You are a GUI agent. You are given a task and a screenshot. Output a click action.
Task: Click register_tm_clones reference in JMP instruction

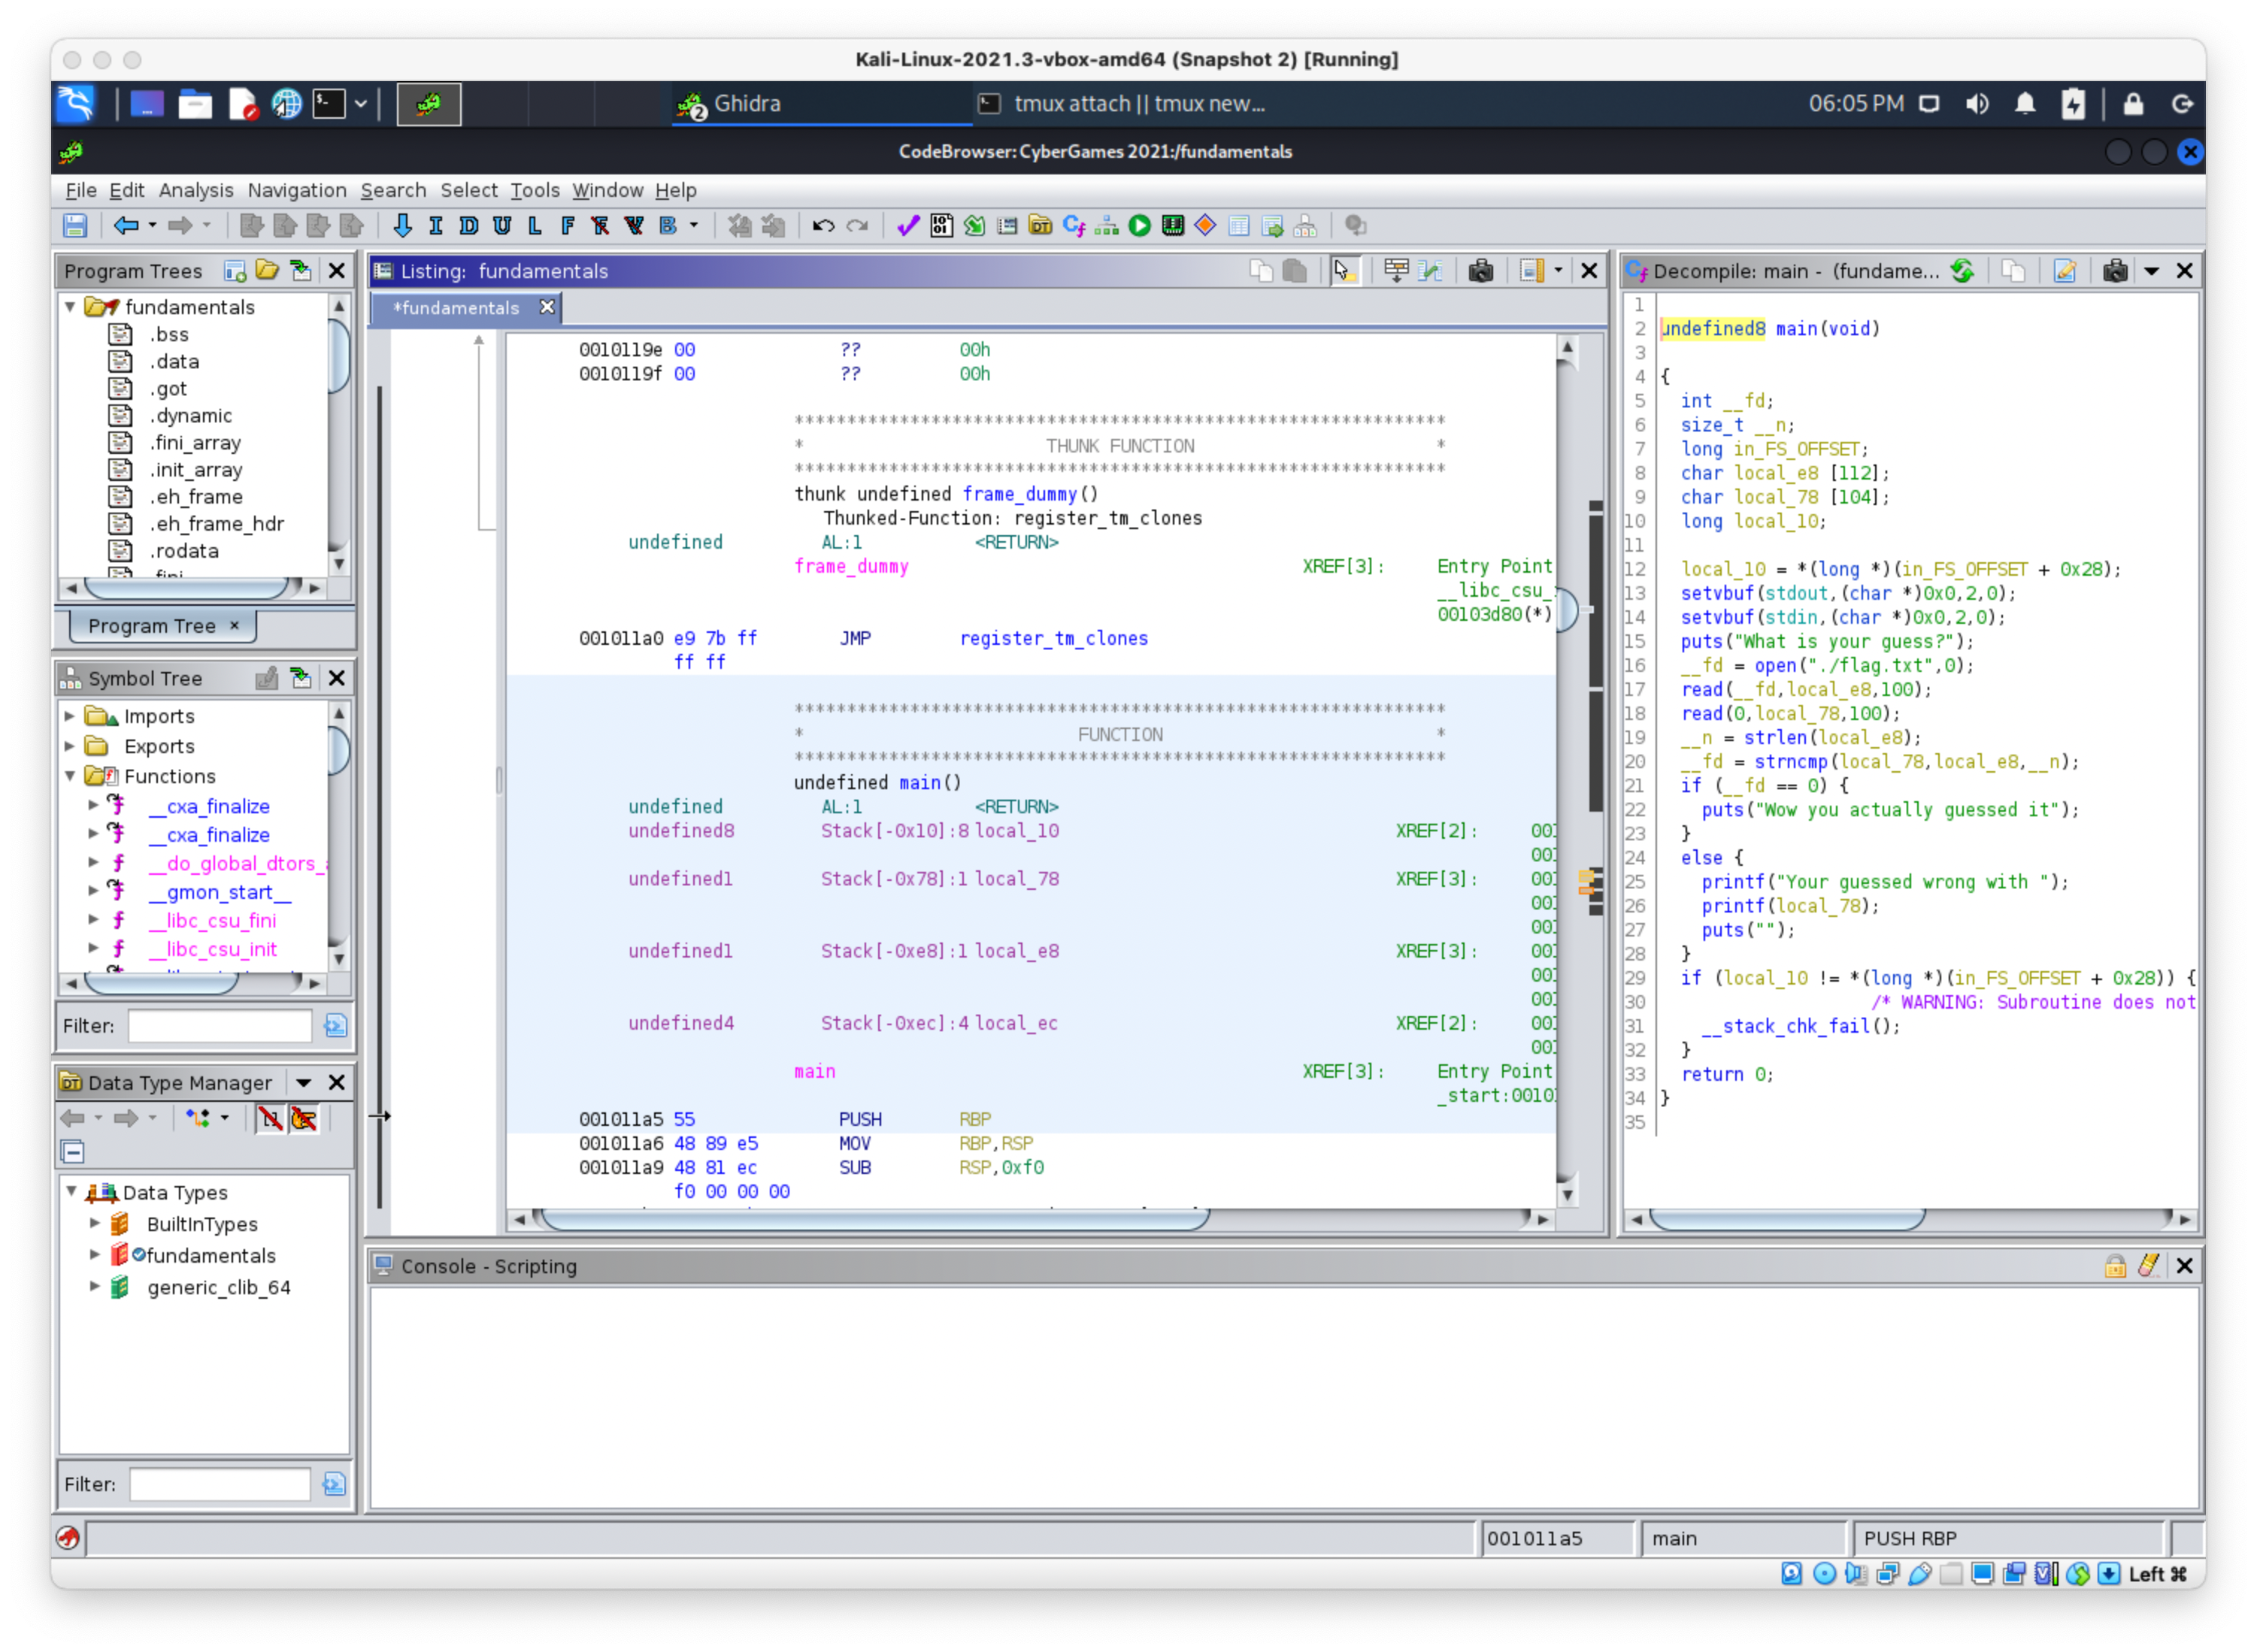tap(1055, 639)
